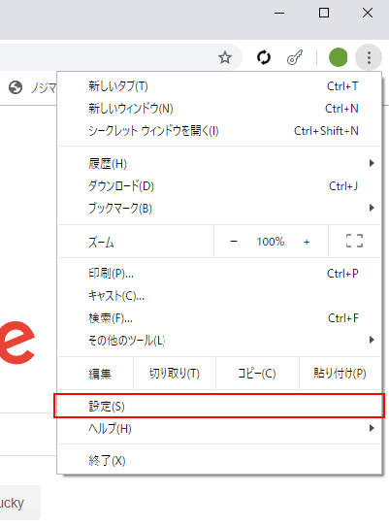Expand その他のツール(L) submenu
This screenshot has height=526, width=389.
(x=219, y=340)
